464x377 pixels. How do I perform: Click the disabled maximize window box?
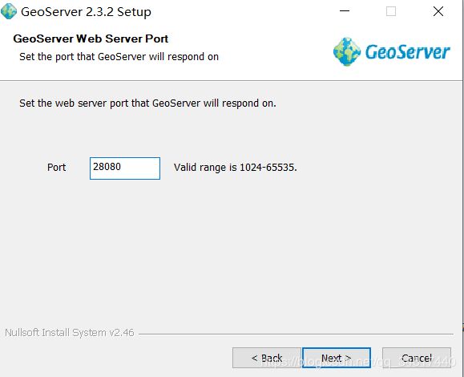click(x=391, y=11)
